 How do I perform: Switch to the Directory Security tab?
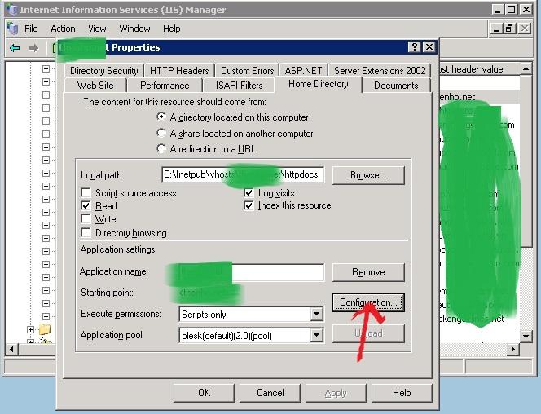[x=103, y=71]
